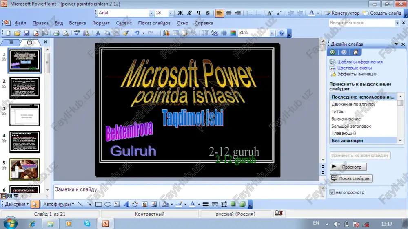This screenshot has width=408, height=229.
Task: Click the Конструктор button
Action: [x=342, y=13]
